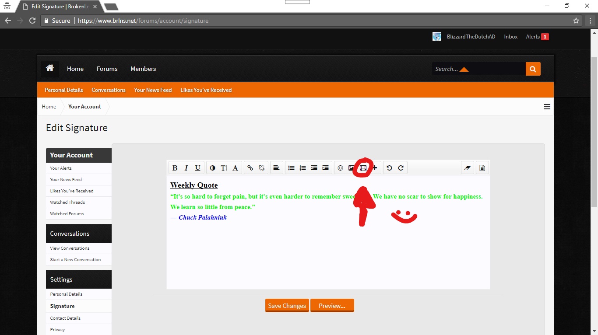Insert an unordered bullet list
This screenshot has height=335, width=598.
click(291, 168)
